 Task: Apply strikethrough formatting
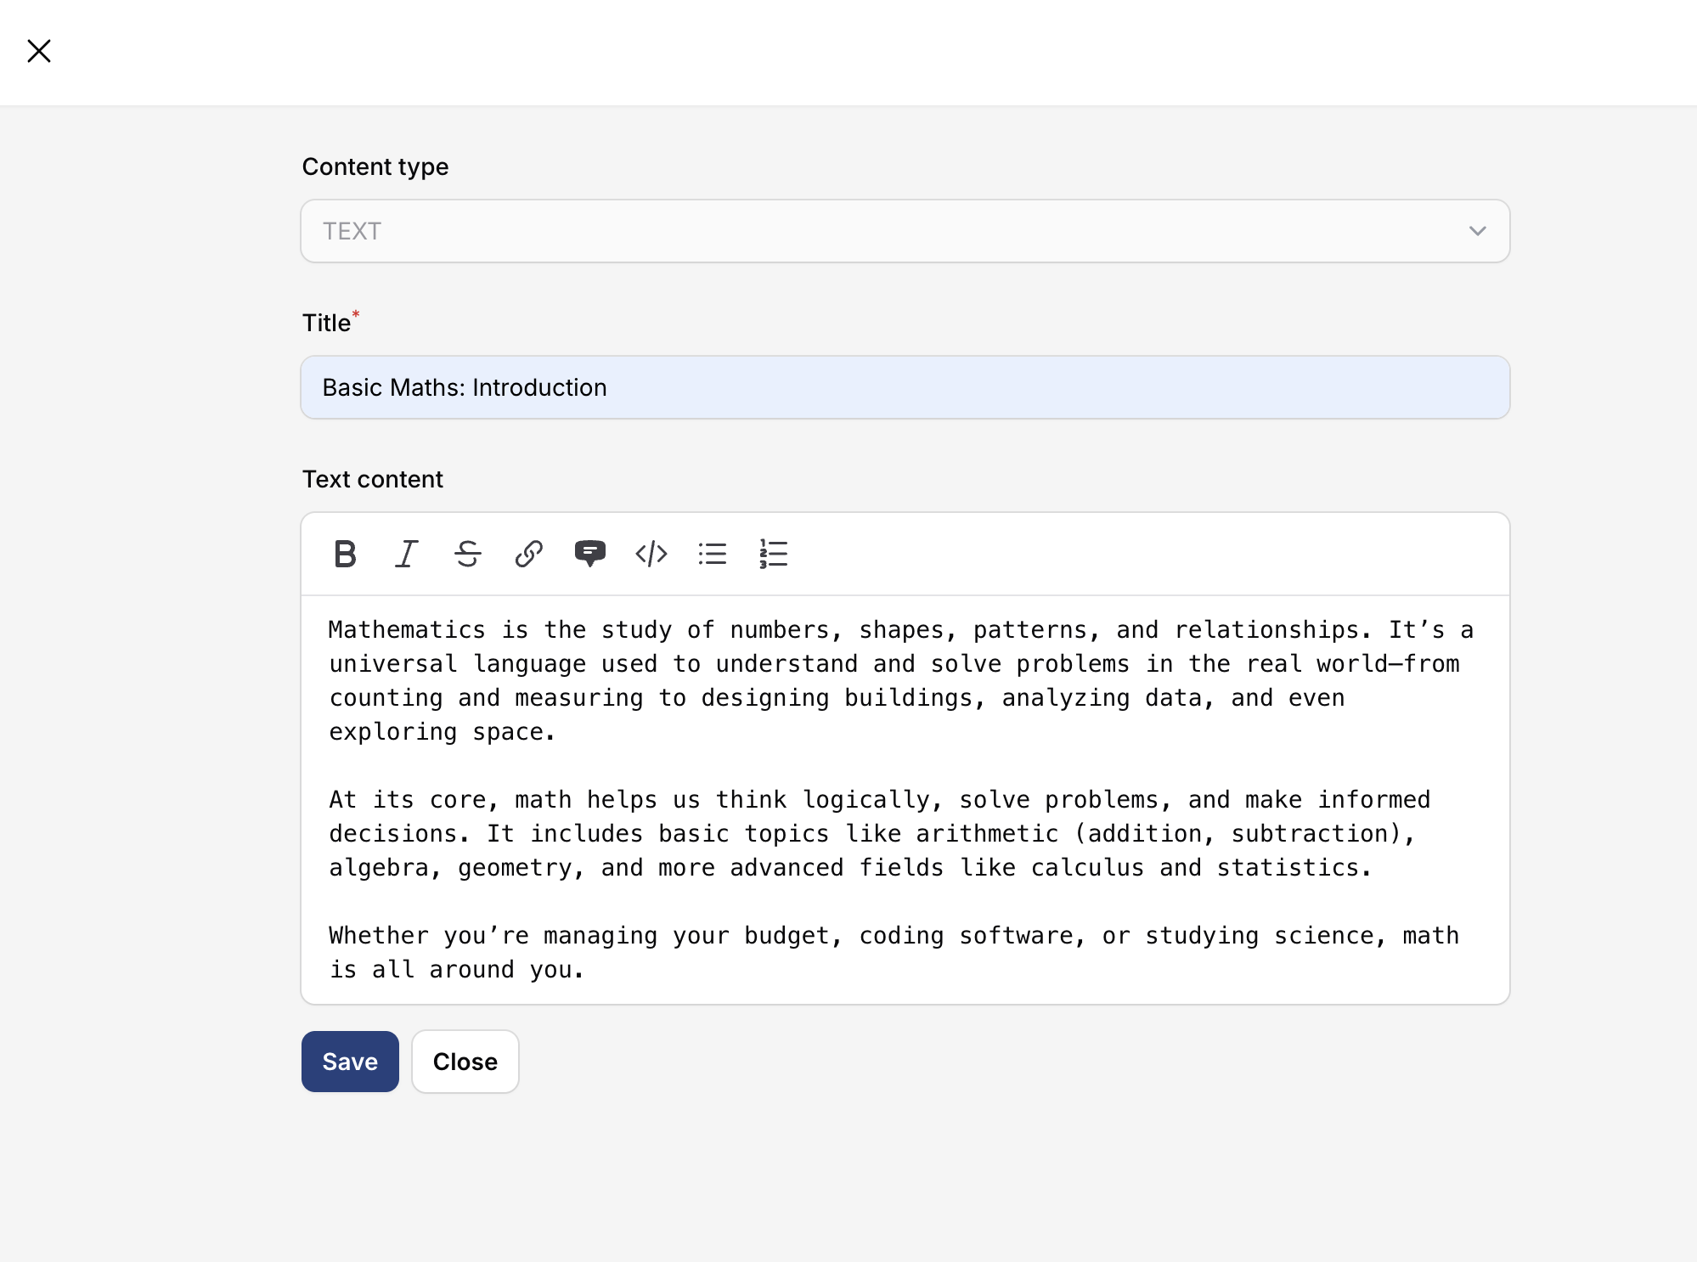pyautogui.click(x=467, y=554)
